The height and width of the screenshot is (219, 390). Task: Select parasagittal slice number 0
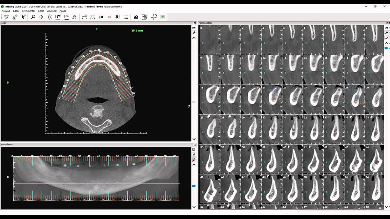209,40
